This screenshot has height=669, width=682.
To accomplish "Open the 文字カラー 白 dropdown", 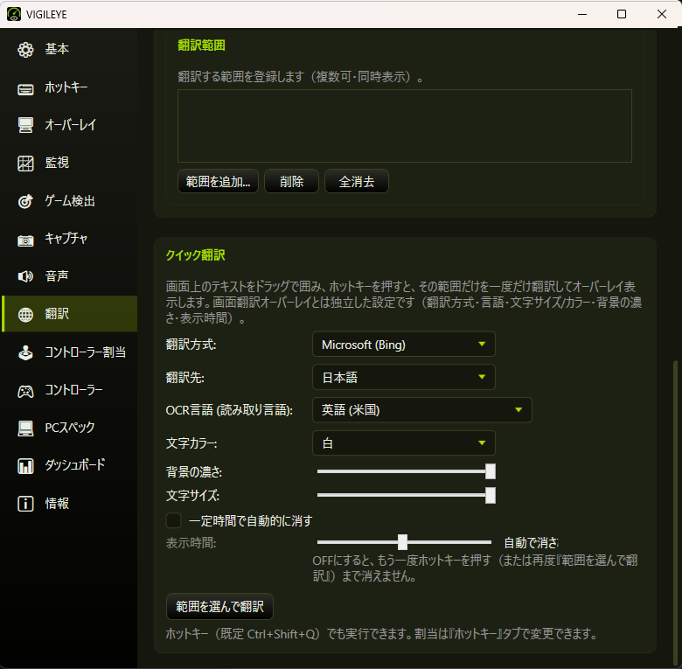I will point(404,443).
